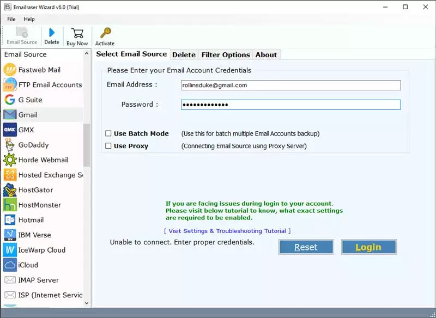
Task: Open the Buy Now cart icon
Action: 77,33
